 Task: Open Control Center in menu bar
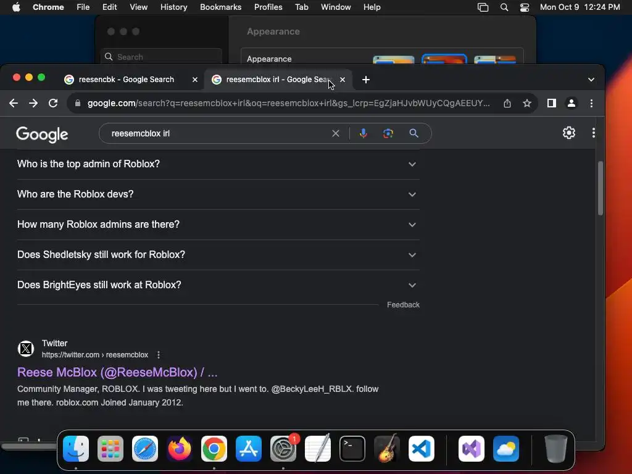[x=525, y=7]
